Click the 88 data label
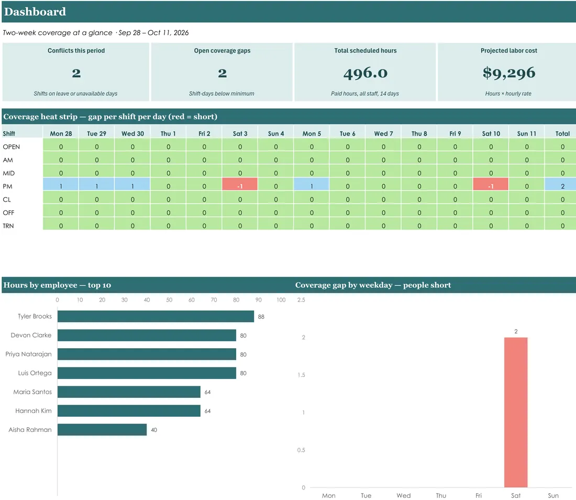576x500 pixels. 261,317
